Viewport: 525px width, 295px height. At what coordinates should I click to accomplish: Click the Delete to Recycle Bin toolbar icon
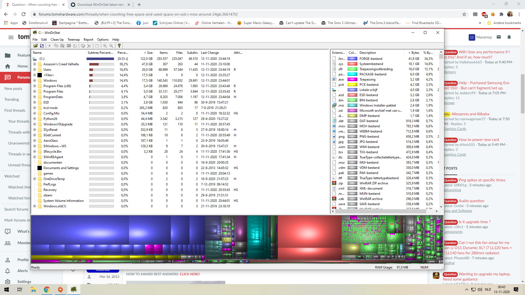click(x=83, y=46)
